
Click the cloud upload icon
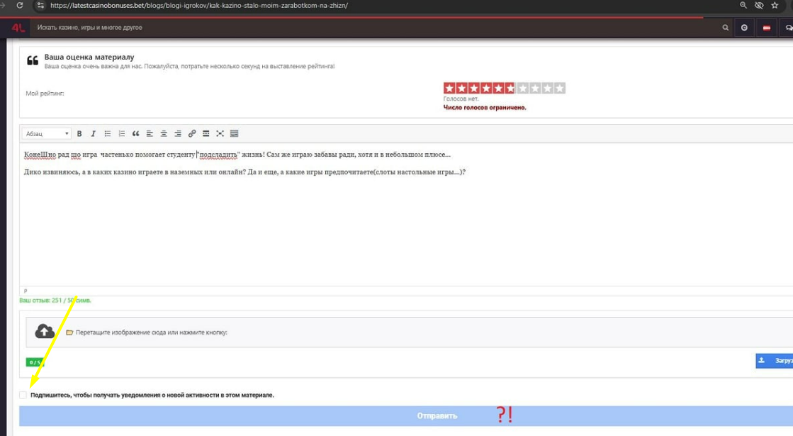[45, 331]
